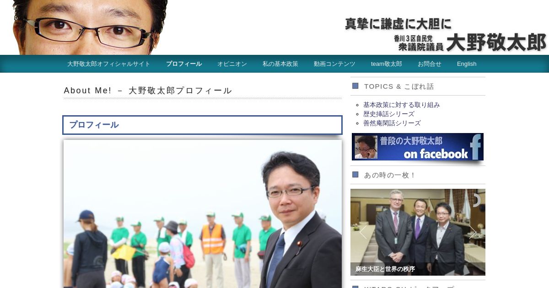
Task: Open 善然庵閑話シリーズ link
Action: [392, 123]
